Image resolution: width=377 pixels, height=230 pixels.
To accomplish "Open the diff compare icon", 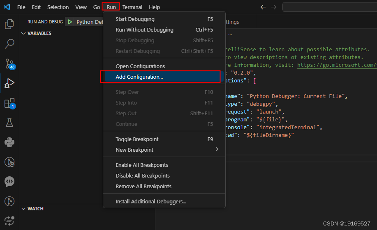I will coord(9,221).
